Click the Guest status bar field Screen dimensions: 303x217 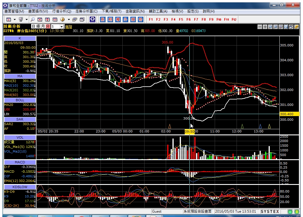[167, 211]
